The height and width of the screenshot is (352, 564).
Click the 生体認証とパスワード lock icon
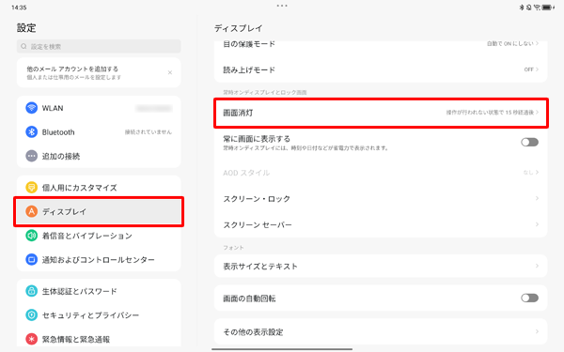(x=32, y=291)
